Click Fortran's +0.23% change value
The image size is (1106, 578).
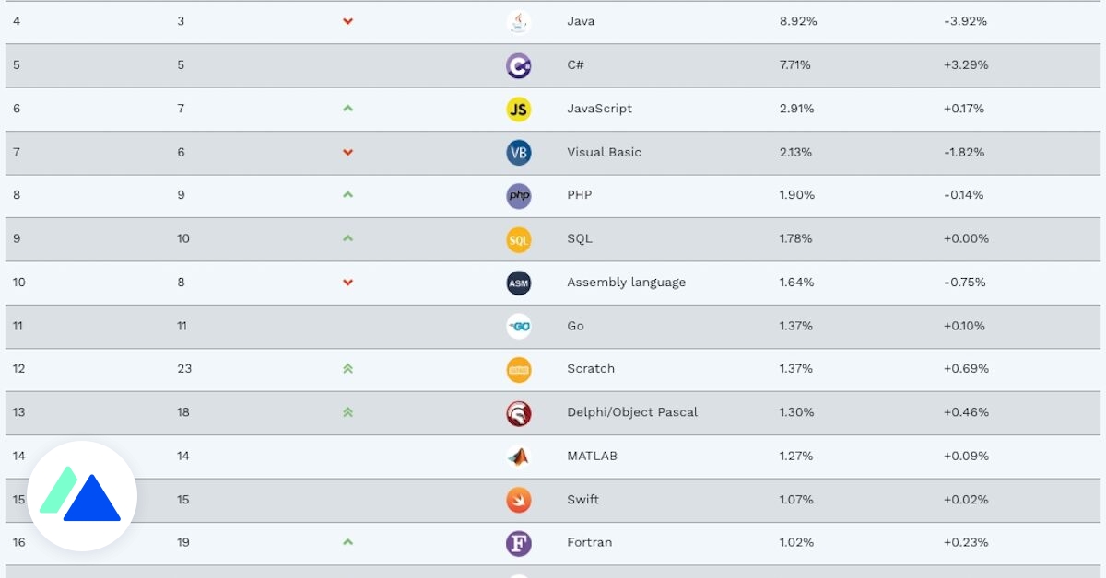(965, 543)
